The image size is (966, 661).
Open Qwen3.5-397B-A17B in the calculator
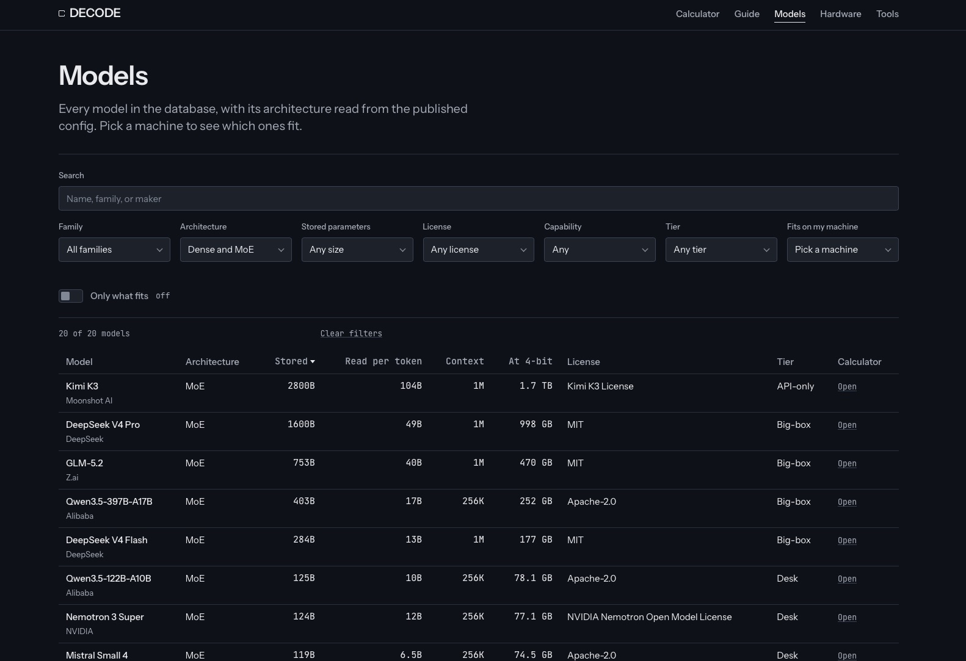click(x=847, y=502)
